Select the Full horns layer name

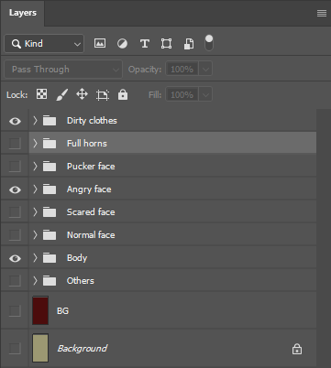tap(87, 144)
